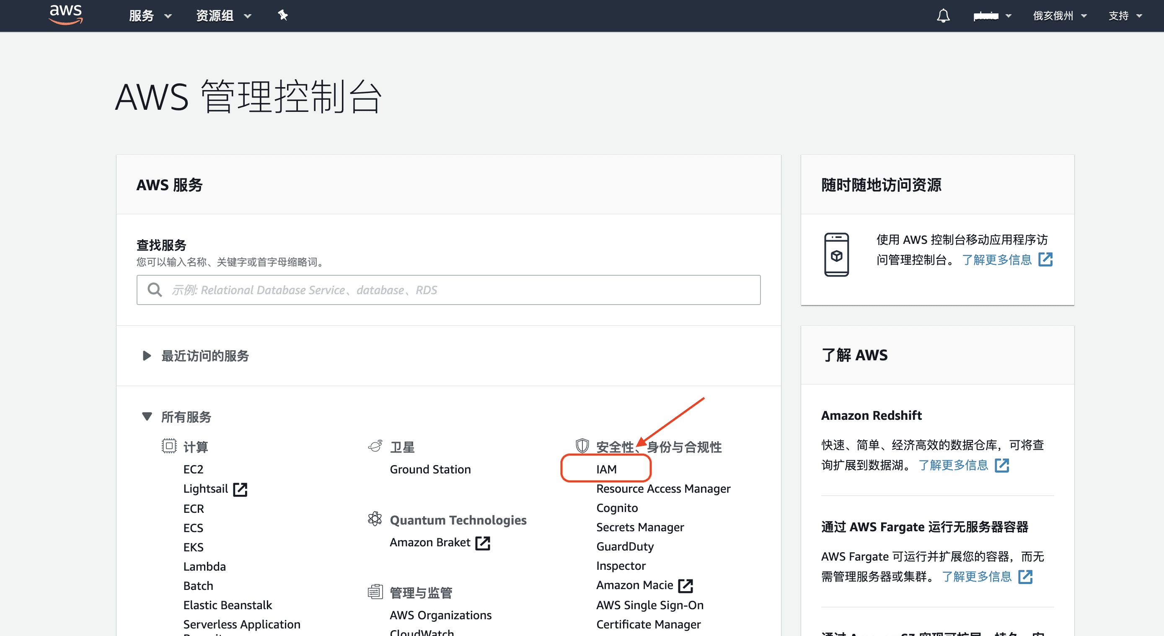Image resolution: width=1164 pixels, height=636 pixels.
Task: Open the account name dropdown
Action: point(992,16)
